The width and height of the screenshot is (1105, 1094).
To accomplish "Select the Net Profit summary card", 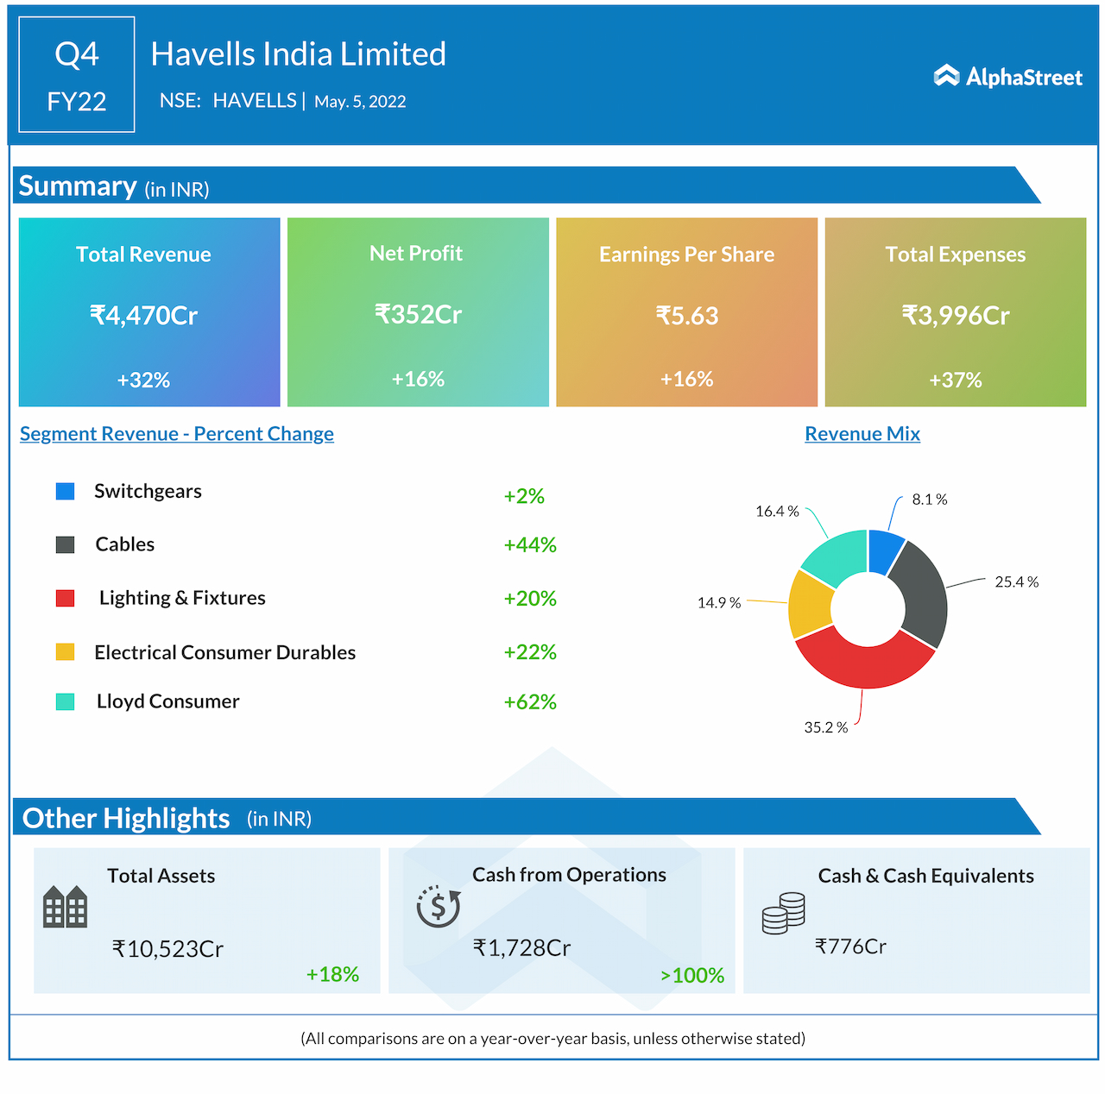I will click(x=418, y=312).
